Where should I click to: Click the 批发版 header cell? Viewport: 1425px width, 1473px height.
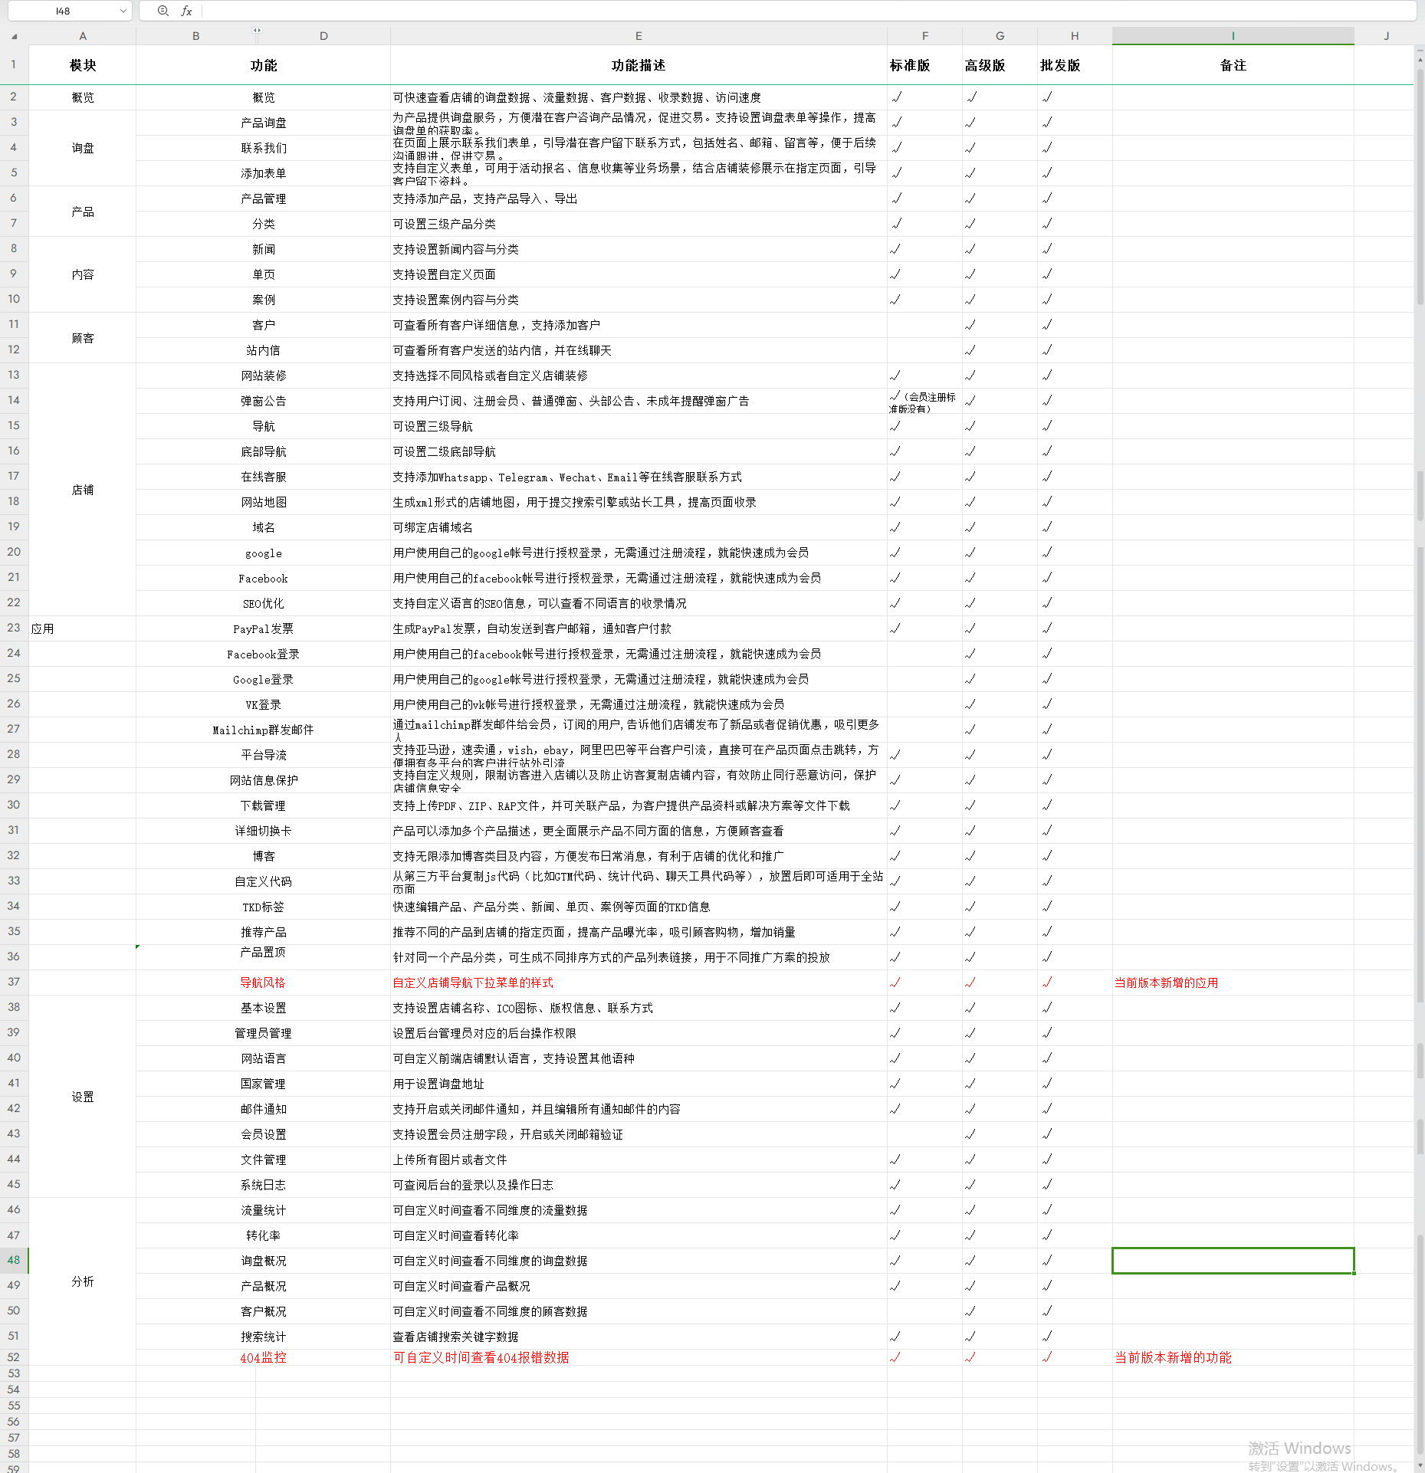tap(1075, 65)
